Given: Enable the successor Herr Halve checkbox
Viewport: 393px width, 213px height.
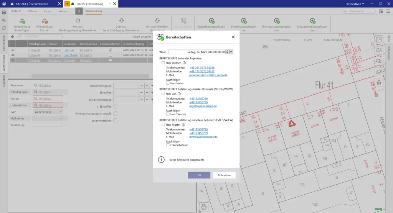Looking at the screenshot, I should click(x=168, y=83).
